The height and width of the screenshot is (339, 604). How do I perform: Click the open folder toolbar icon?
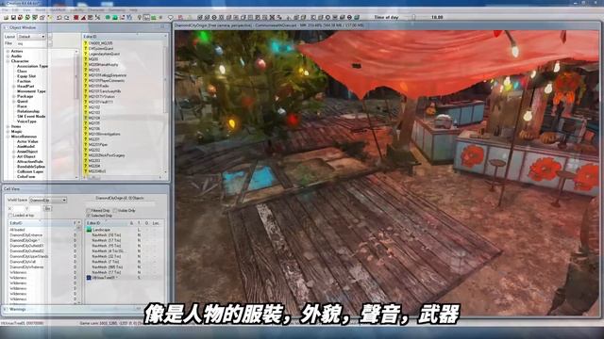7,17
